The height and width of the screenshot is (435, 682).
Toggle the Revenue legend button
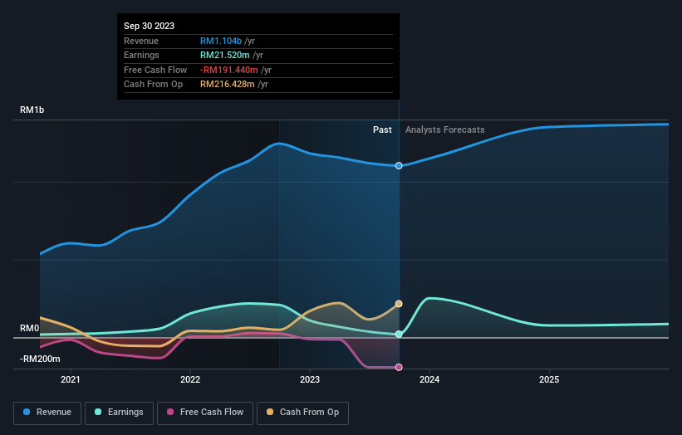point(47,413)
